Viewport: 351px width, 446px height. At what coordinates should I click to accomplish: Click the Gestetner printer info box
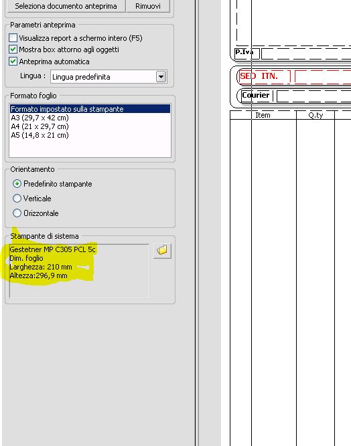[x=79, y=271]
